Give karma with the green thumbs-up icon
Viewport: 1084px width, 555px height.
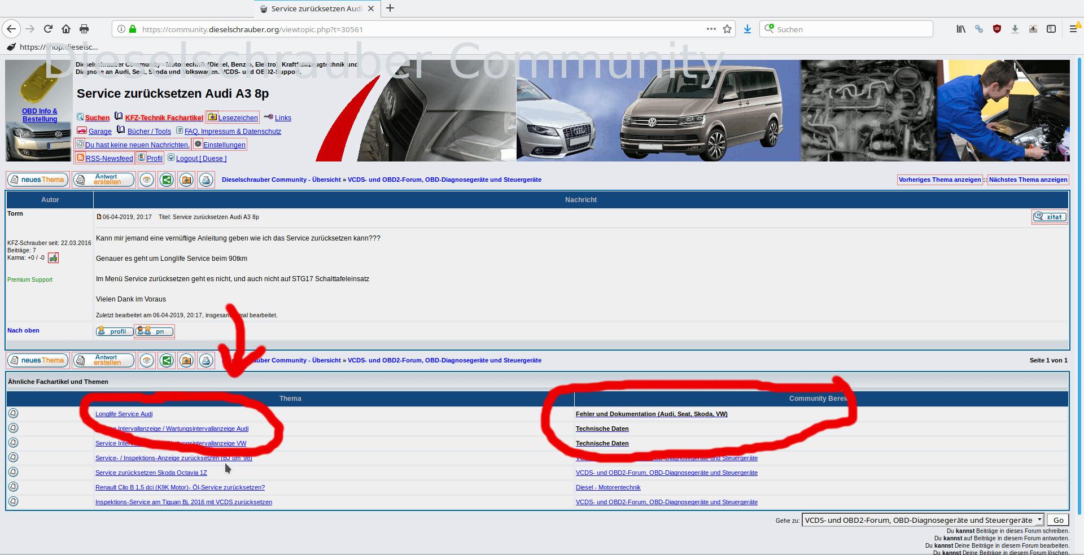point(53,258)
